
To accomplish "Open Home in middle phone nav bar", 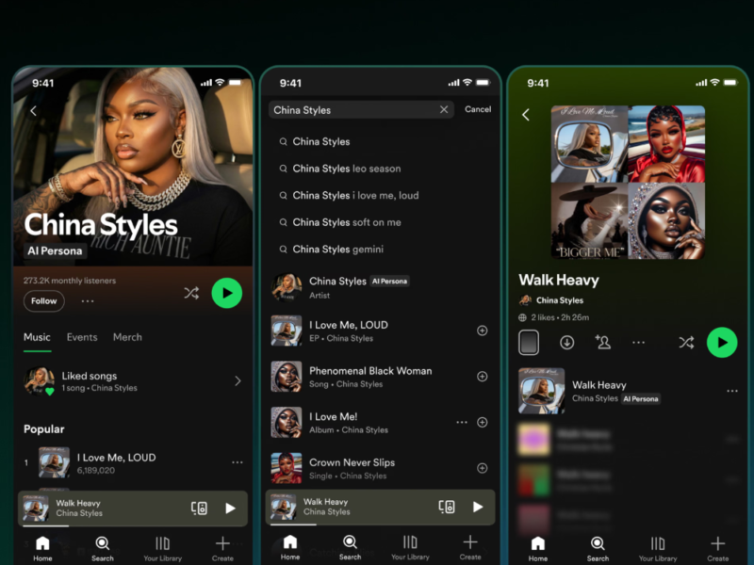I will [290, 547].
